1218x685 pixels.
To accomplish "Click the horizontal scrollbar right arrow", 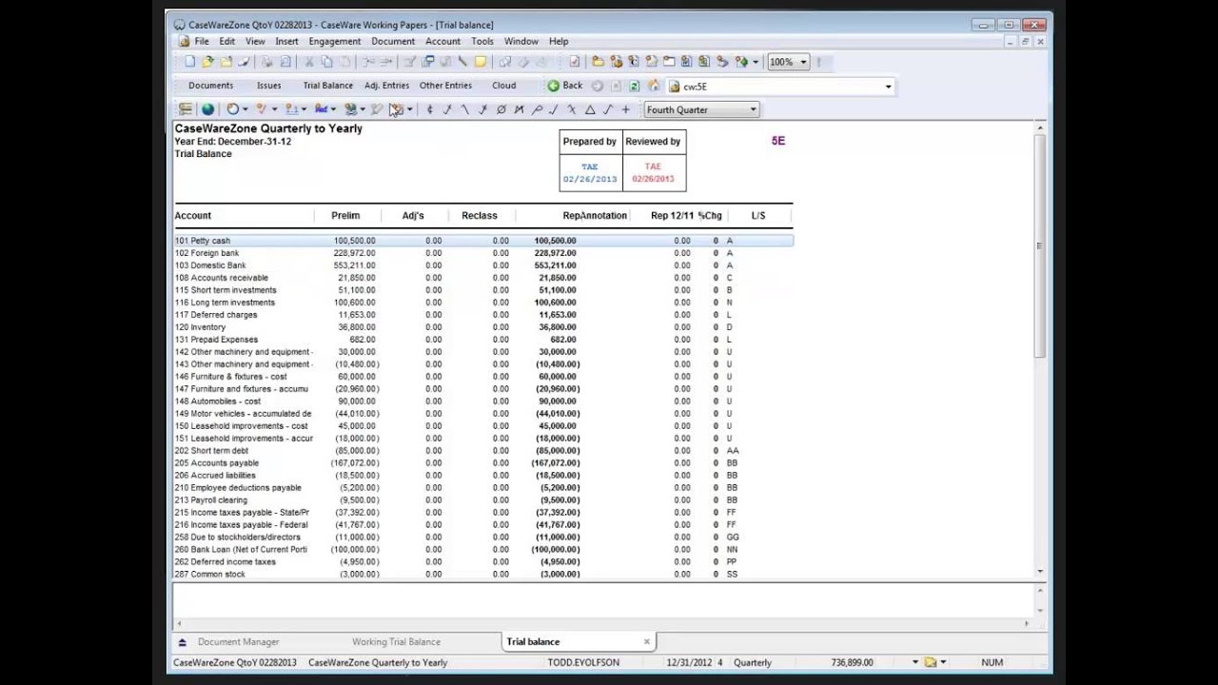I will point(1026,624).
